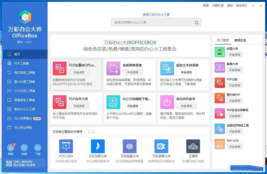Open the PDF工具集 sidebar section

coord(25,63)
